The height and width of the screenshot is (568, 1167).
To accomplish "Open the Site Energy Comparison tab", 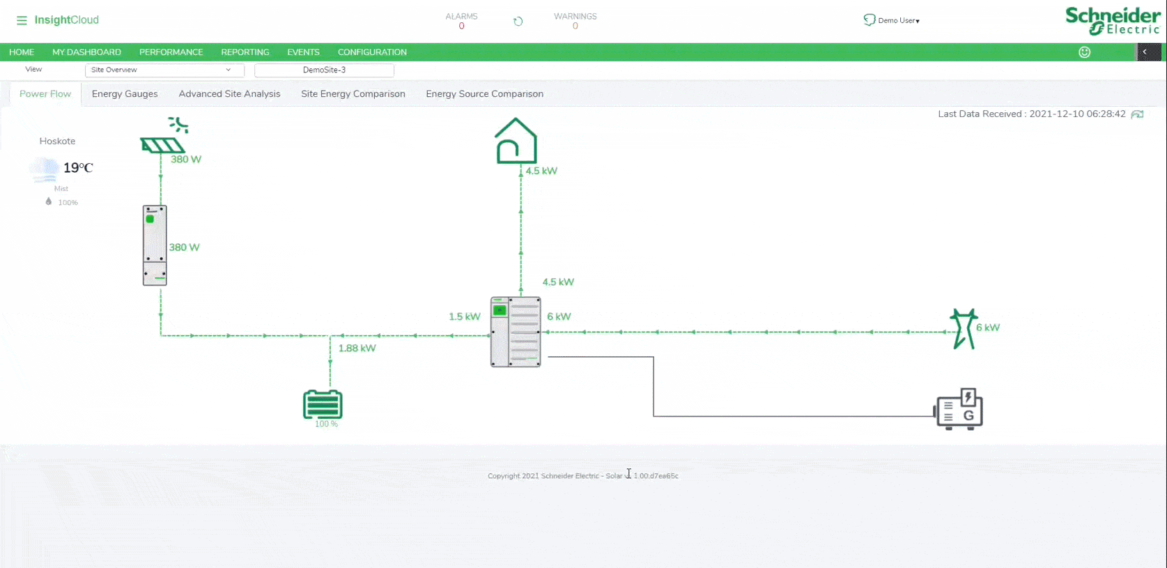I will click(x=353, y=94).
